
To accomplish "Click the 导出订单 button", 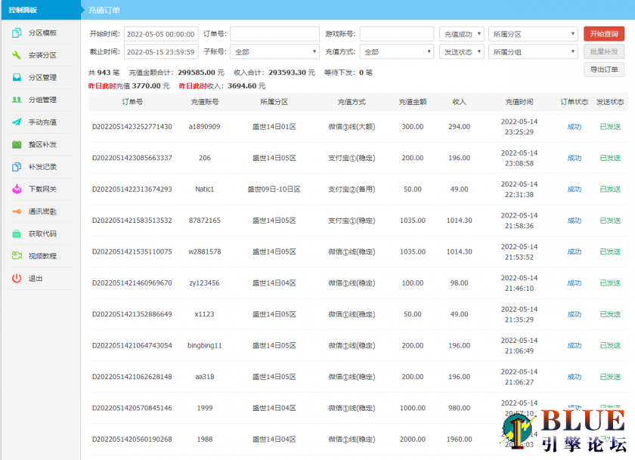I will click(603, 69).
